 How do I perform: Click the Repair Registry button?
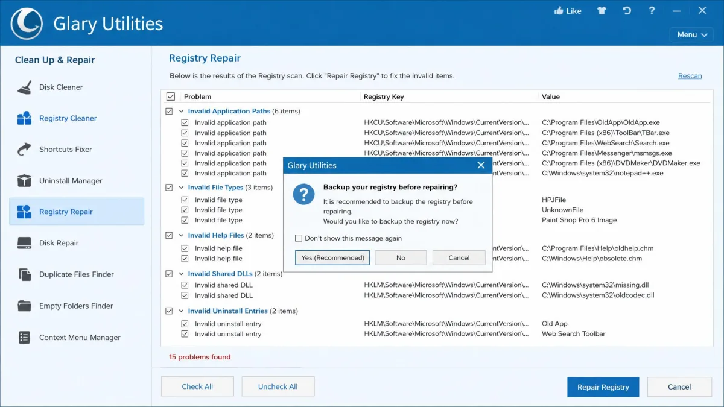pyautogui.click(x=603, y=387)
